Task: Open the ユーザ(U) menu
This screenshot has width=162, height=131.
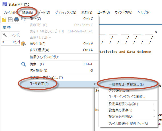Action: tap(104, 13)
